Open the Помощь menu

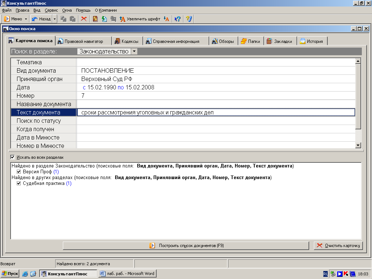[x=83, y=10]
